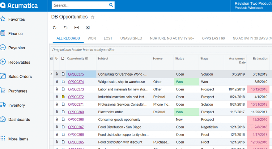Click the undo toolbar icon
Viewport: 272px width, 149px height.
(65, 27)
